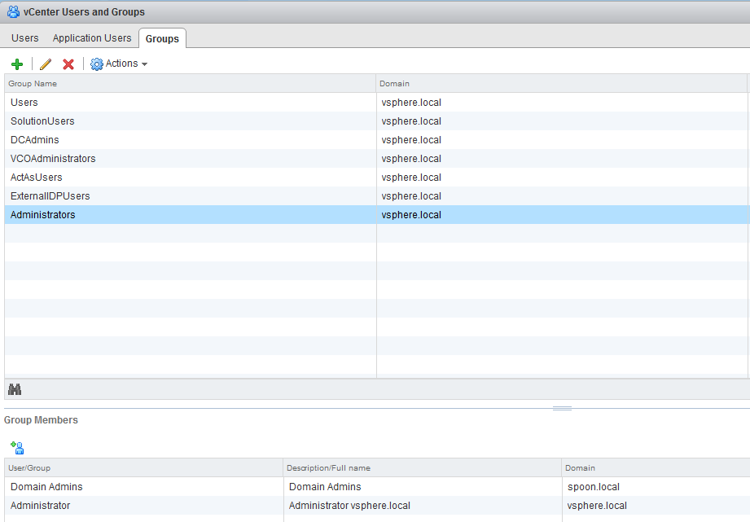Select the ActAsUsers group row
This screenshot has height=522, width=750.
376,177
